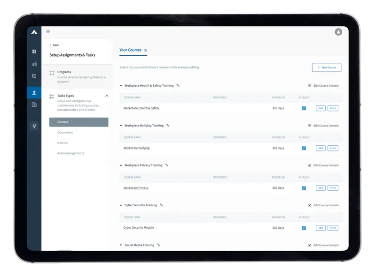This screenshot has height=277, width=376.
Task: Collapse the Workplace Health & Safety Training group
Action: point(121,86)
